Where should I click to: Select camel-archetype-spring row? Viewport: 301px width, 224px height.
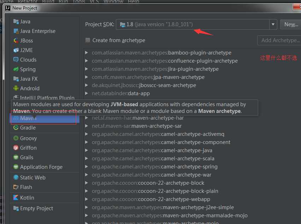point(154,167)
